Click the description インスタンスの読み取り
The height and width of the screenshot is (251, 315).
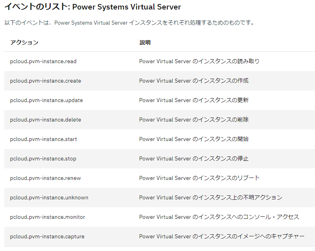199,61
